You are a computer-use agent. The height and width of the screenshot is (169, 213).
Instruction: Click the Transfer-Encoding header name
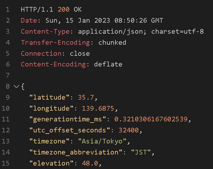(55, 43)
